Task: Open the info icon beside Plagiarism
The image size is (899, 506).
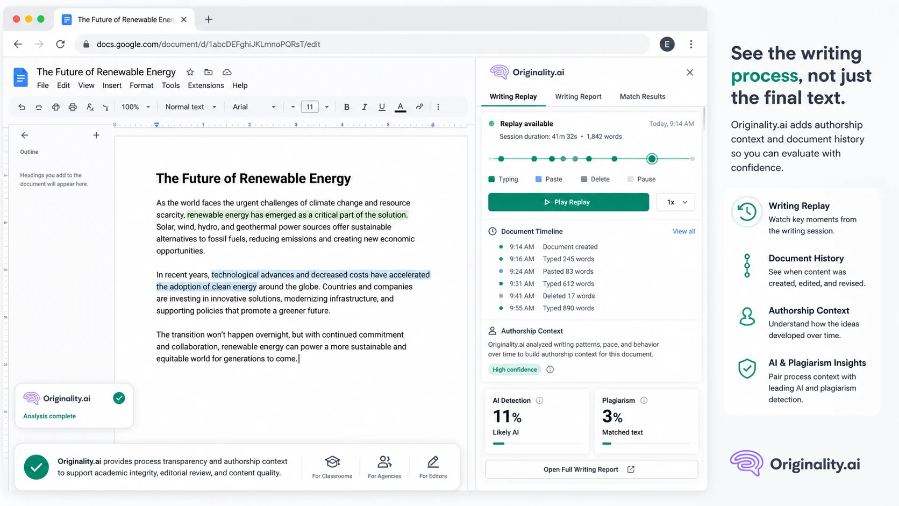Action: pyautogui.click(x=644, y=400)
